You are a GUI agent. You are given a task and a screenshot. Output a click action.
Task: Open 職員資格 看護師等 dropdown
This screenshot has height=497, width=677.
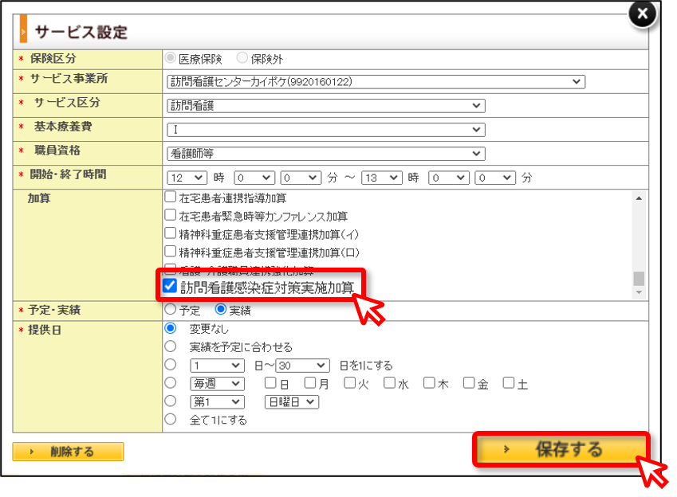326,154
